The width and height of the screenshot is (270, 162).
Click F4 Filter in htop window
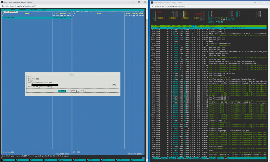[x=180, y=159]
